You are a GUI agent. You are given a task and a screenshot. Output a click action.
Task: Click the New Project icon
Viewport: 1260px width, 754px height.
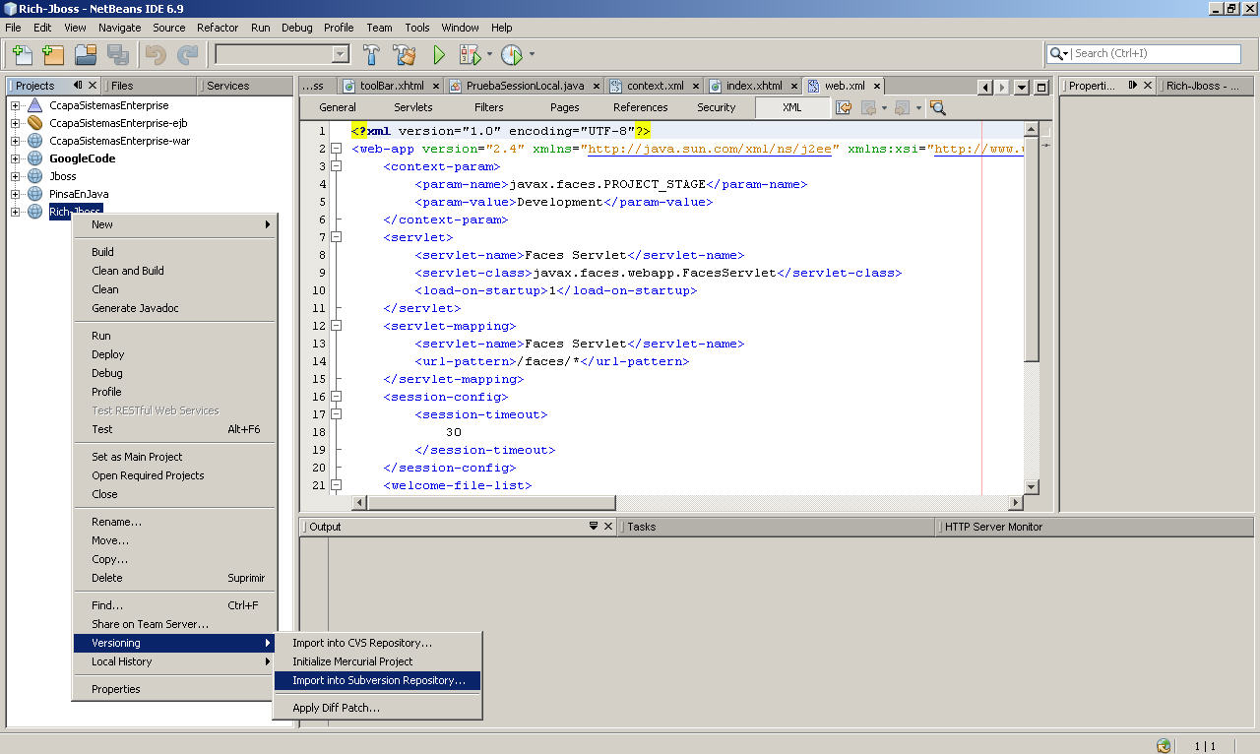tap(52, 54)
